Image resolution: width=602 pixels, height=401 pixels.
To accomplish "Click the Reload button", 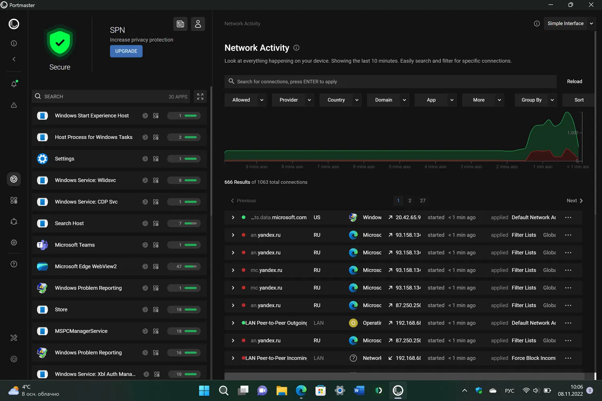I will click(574, 81).
